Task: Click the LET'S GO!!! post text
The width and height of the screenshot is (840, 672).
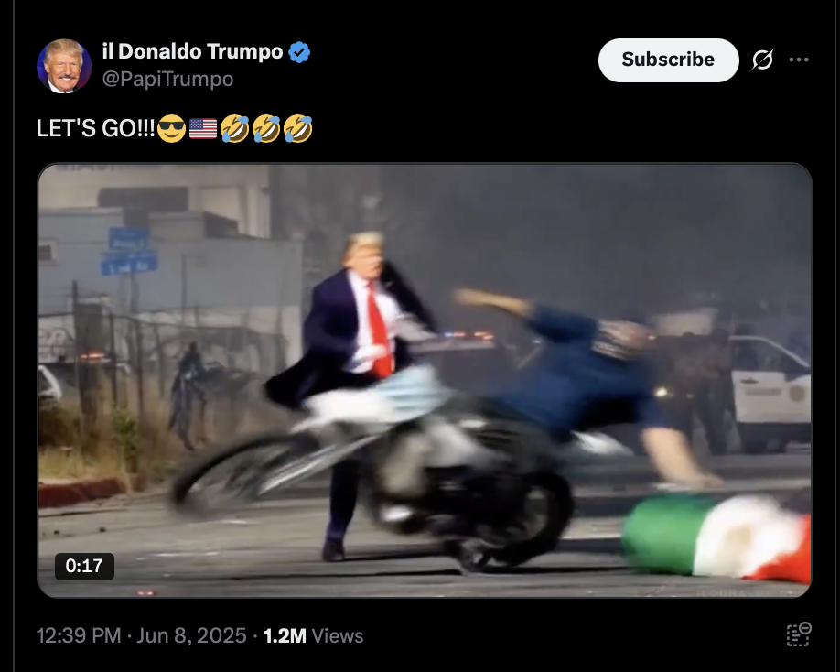Action: point(96,128)
